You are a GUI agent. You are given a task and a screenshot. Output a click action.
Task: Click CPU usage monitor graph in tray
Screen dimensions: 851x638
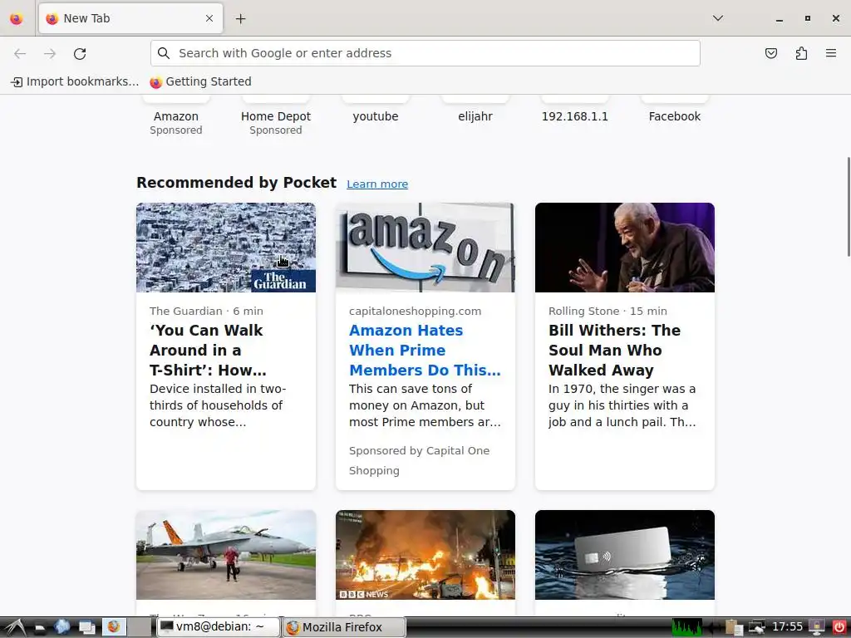tap(687, 627)
